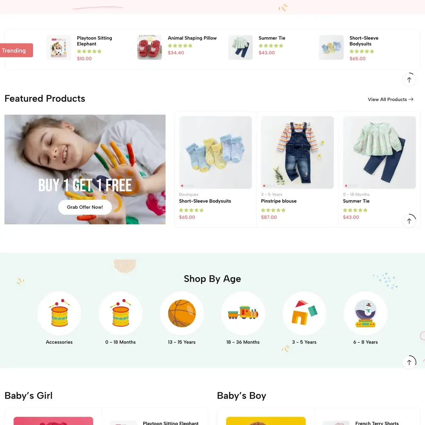Select first carousel dot on Short-Sleeve Bodysuits image
425x425 pixels.
[182, 186]
